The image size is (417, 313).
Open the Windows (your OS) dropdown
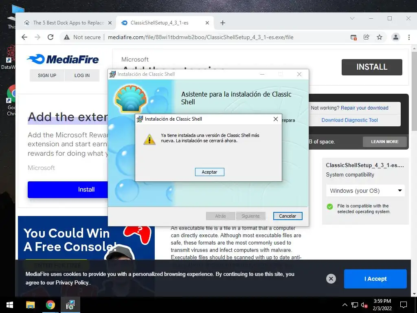click(365, 191)
